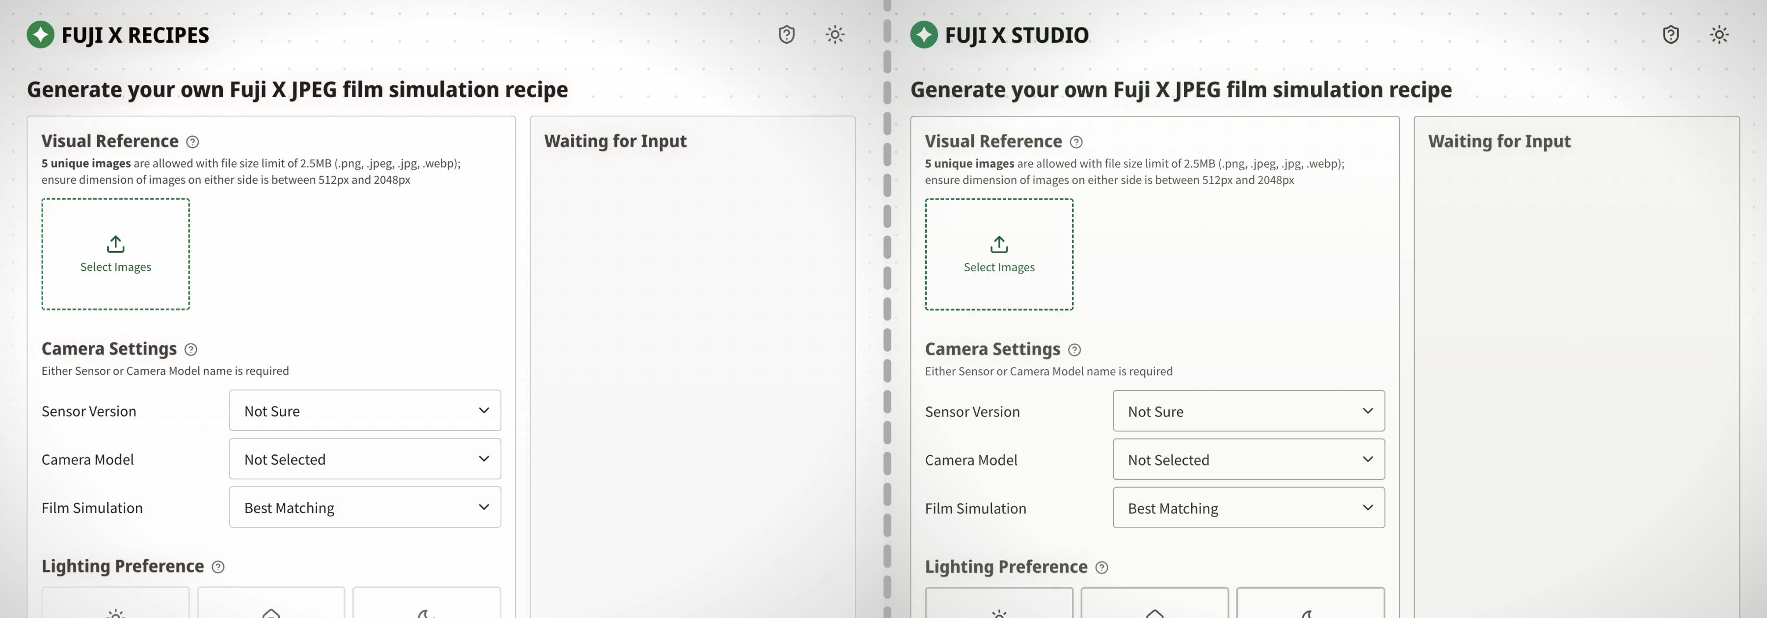The image size is (1767, 618).
Task: Open Film Simulation dropdown in Fuji X Recipes
Action: pyautogui.click(x=365, y=507)
